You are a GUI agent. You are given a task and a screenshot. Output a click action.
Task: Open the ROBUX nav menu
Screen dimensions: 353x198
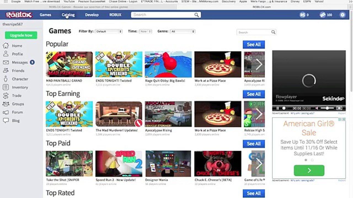coord(115,15)
